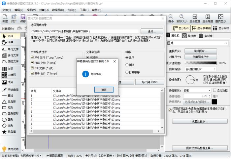Toggle GIF 文件 filter checkbox

32,68
